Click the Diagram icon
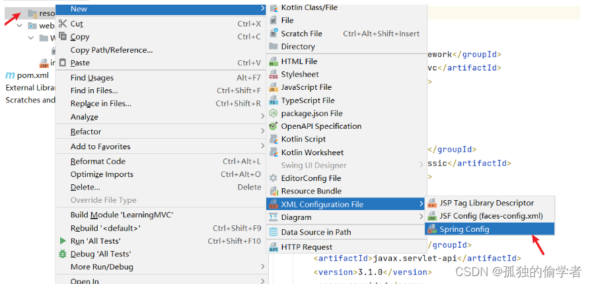 (274, 217)
